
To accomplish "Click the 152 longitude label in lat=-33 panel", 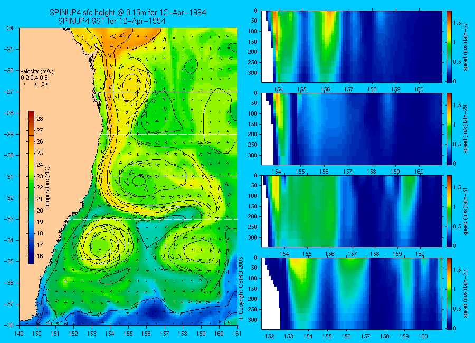I will pyautogui.click(x=269, y=336).
